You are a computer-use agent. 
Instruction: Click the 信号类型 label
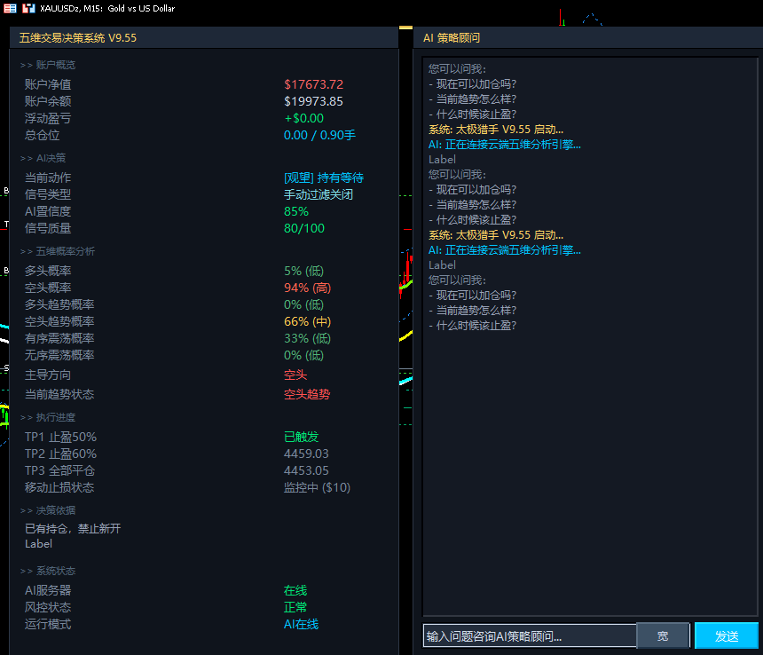48,194
